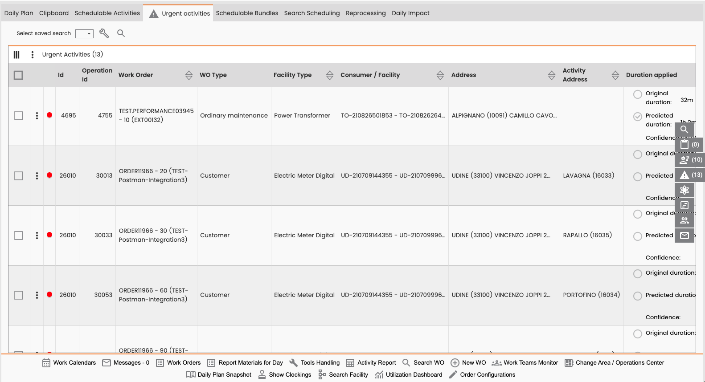Sort by Work Order column arrows
This screenshot has width=705, height=382.
[x=189, y=75]
